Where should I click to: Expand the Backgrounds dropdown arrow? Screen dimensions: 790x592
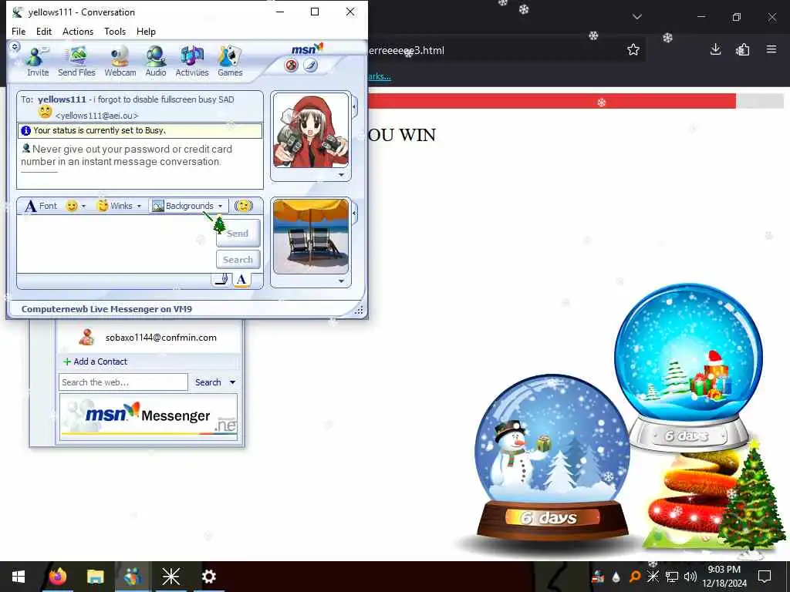(220, 206)
